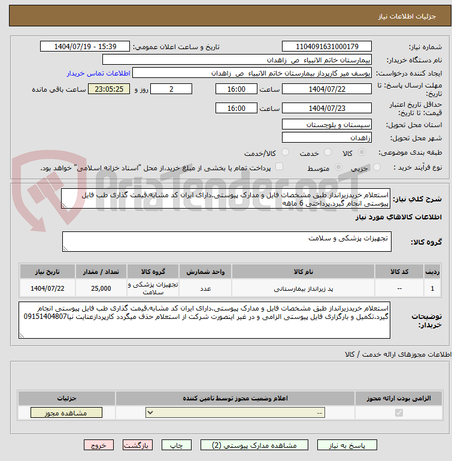Click the تاریخ نیاز column header

pyautogui.click(x=47, y=272)
